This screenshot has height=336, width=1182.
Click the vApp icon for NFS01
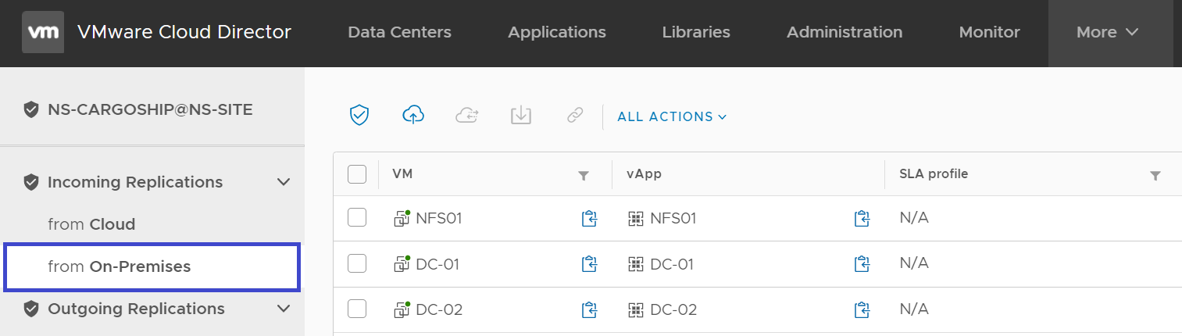pyautogui.click(x=636, y=219)
